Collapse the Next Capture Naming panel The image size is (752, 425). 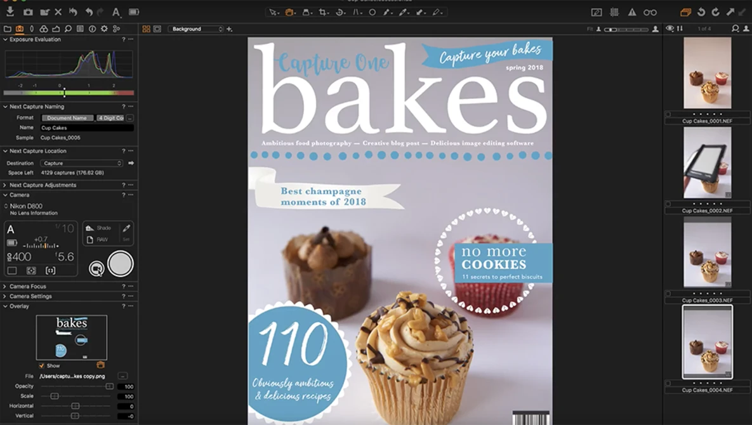pyautogui.click(x=5, y=107)
